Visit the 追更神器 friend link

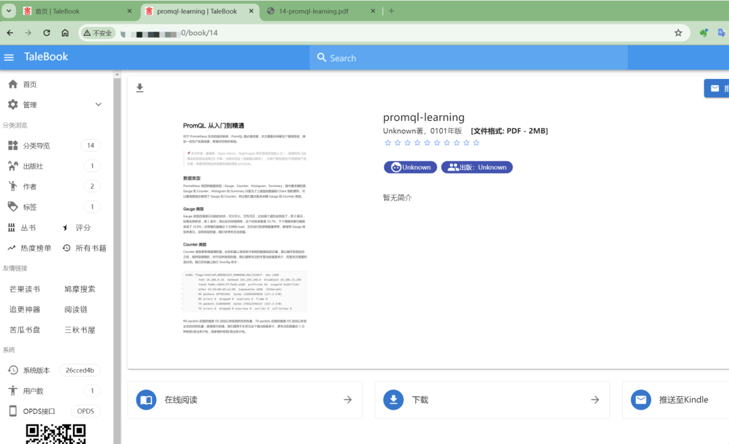[25, 310]
